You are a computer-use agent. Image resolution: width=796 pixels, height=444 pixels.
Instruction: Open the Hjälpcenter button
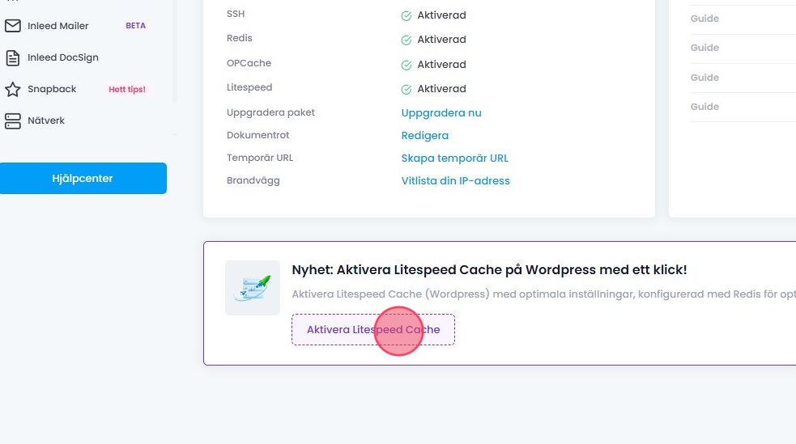(x=83, y=179)
